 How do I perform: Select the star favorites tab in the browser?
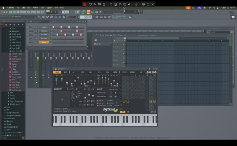point(23,25)
